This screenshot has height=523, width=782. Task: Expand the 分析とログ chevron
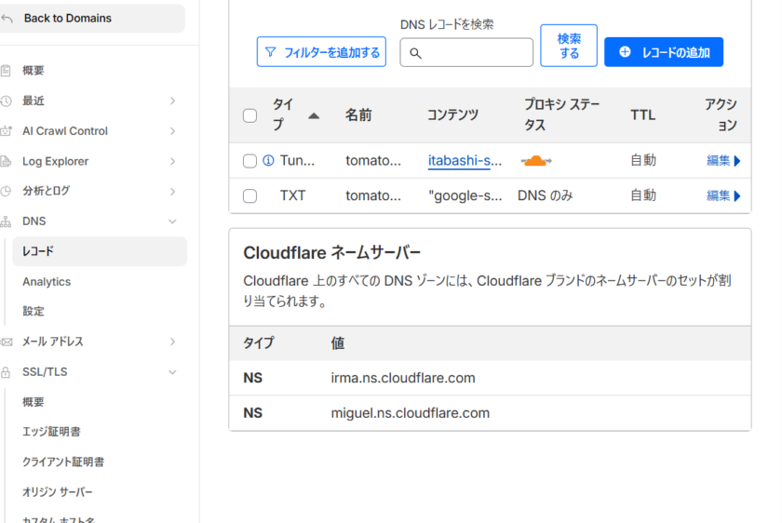(172, 192)
